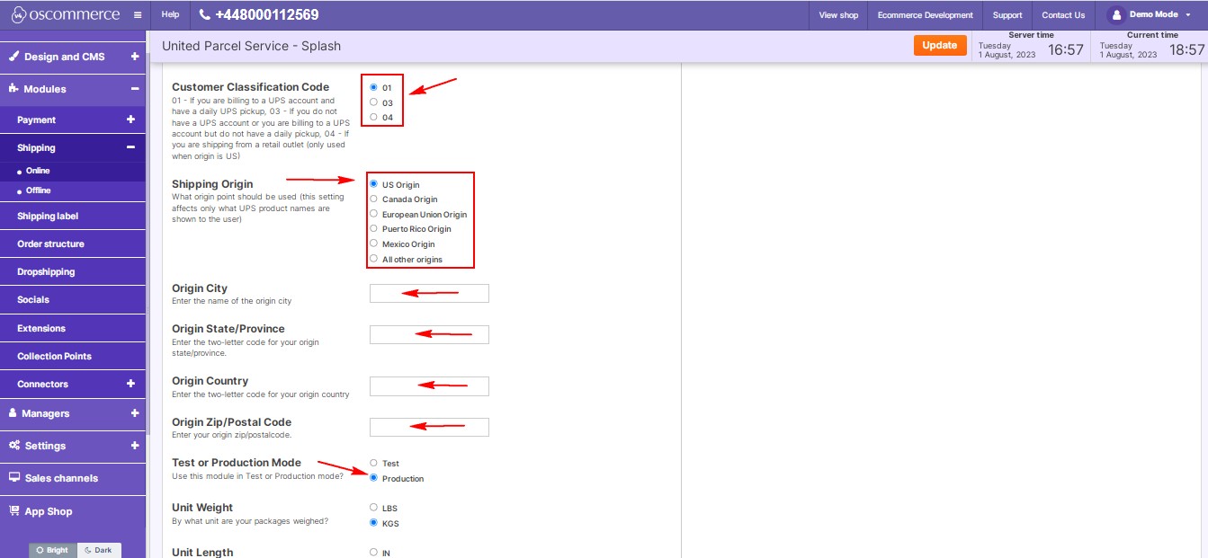Collapse Shipping submenu minus icon
Screen dimensions: 1208x558
click(130, 147)
